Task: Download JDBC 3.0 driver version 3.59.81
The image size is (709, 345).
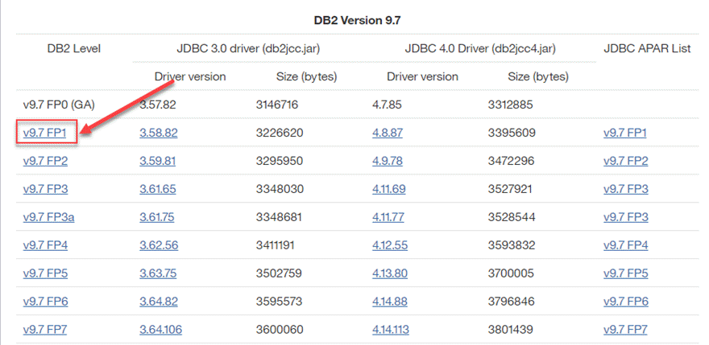Action: click(x=157, y=161)
